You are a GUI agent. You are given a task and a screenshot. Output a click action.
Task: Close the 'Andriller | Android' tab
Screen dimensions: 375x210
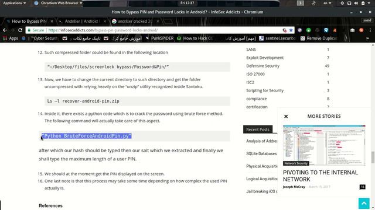tap(105, 22)
